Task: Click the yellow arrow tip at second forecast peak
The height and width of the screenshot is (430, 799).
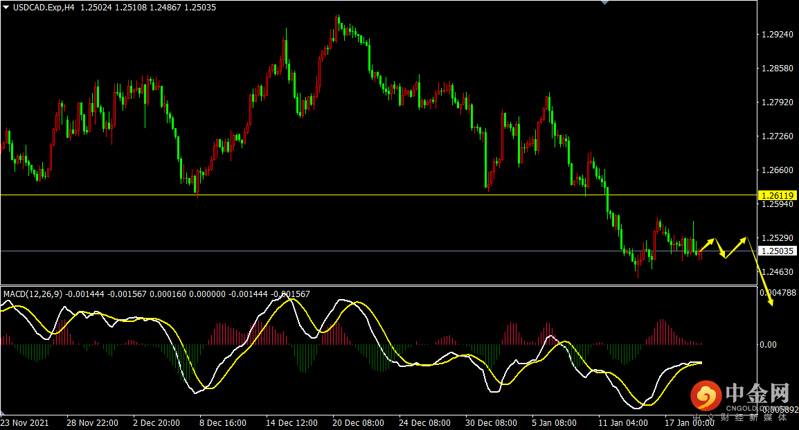Action: [x=746, y=238]
